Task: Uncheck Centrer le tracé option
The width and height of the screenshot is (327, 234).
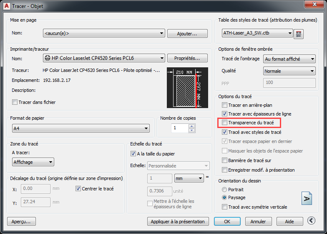Action: tap(78, 189)
